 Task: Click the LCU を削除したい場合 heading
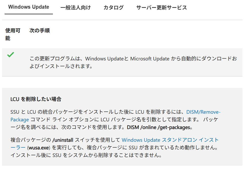coord(36,99)
